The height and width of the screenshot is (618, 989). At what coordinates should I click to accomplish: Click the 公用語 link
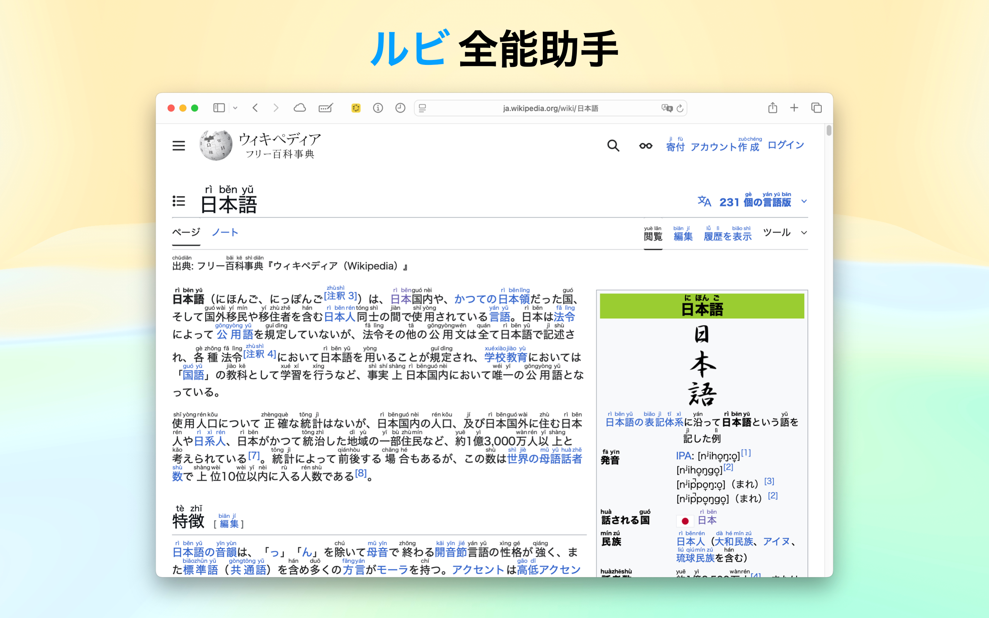[x=235, y=334]
